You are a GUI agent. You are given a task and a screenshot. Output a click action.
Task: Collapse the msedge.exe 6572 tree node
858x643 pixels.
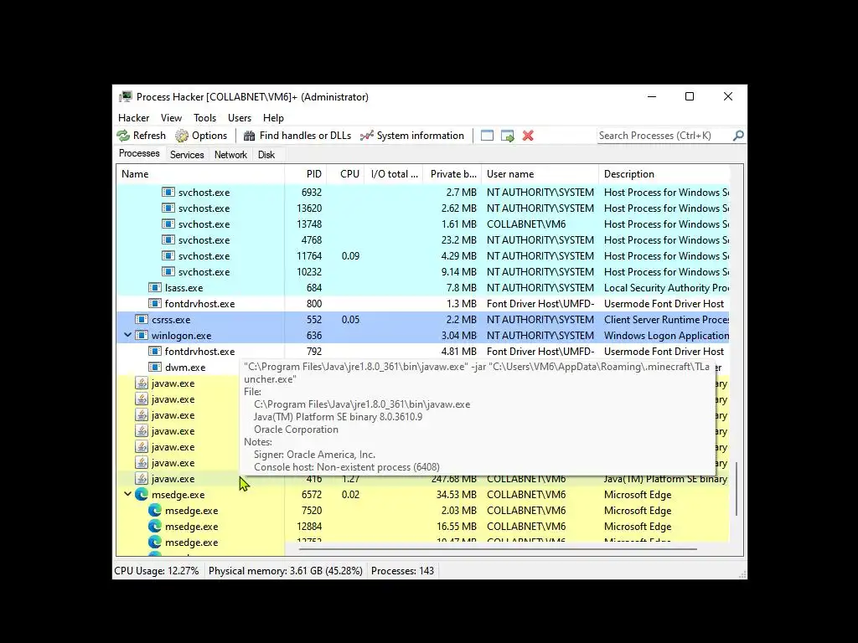click(x=127, y=494)
